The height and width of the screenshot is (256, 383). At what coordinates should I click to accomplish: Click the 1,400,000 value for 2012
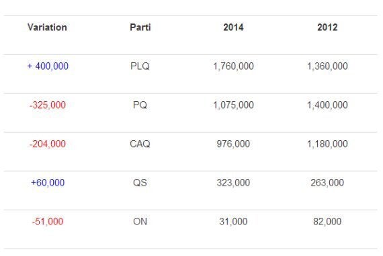click(x=327, y=105)
